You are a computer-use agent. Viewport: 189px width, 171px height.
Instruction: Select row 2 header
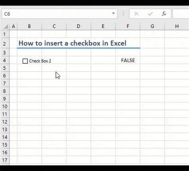tap(5, 43)
